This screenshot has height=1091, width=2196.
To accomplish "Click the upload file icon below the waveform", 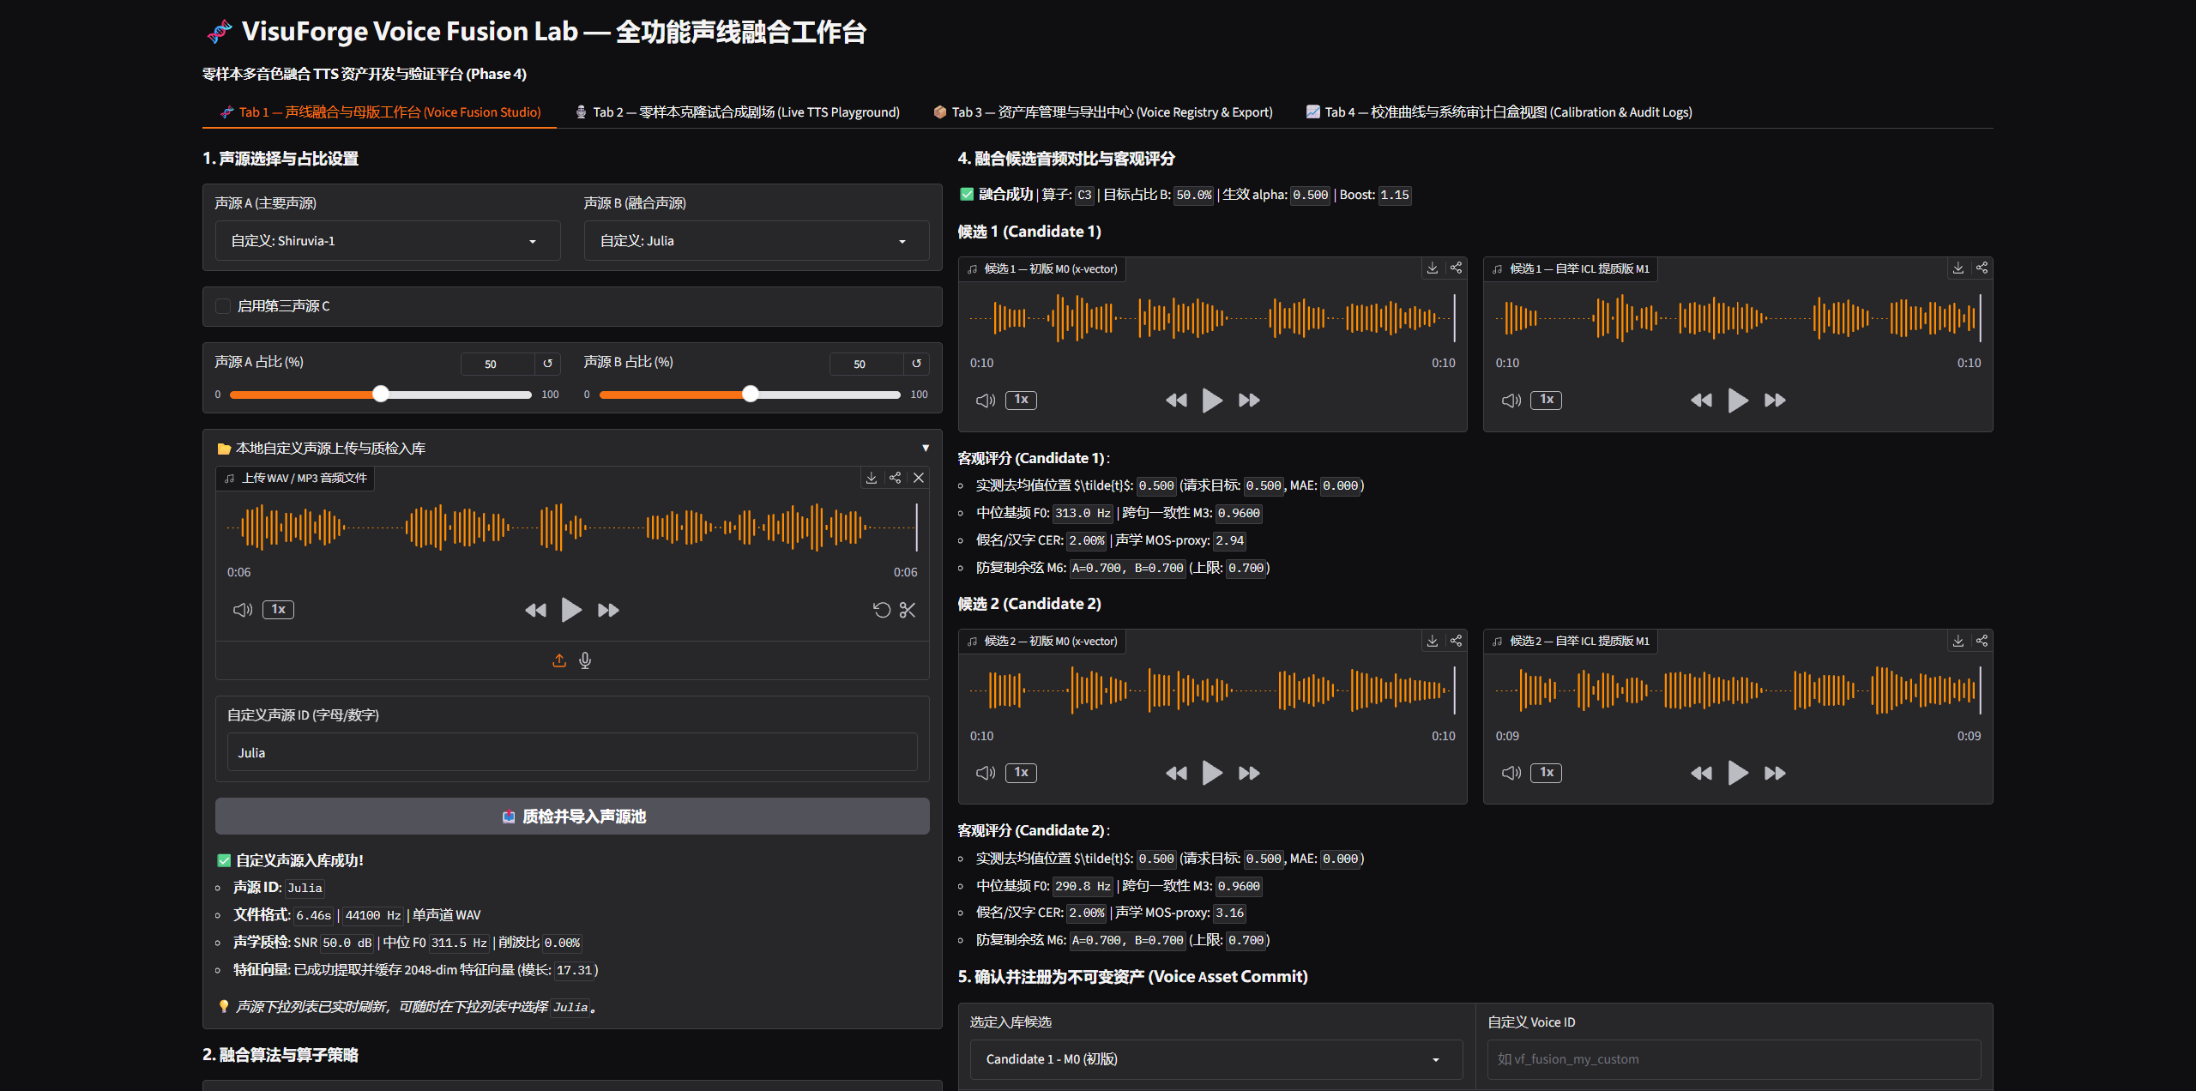I will pyautogui.click(x=559, y=660).
